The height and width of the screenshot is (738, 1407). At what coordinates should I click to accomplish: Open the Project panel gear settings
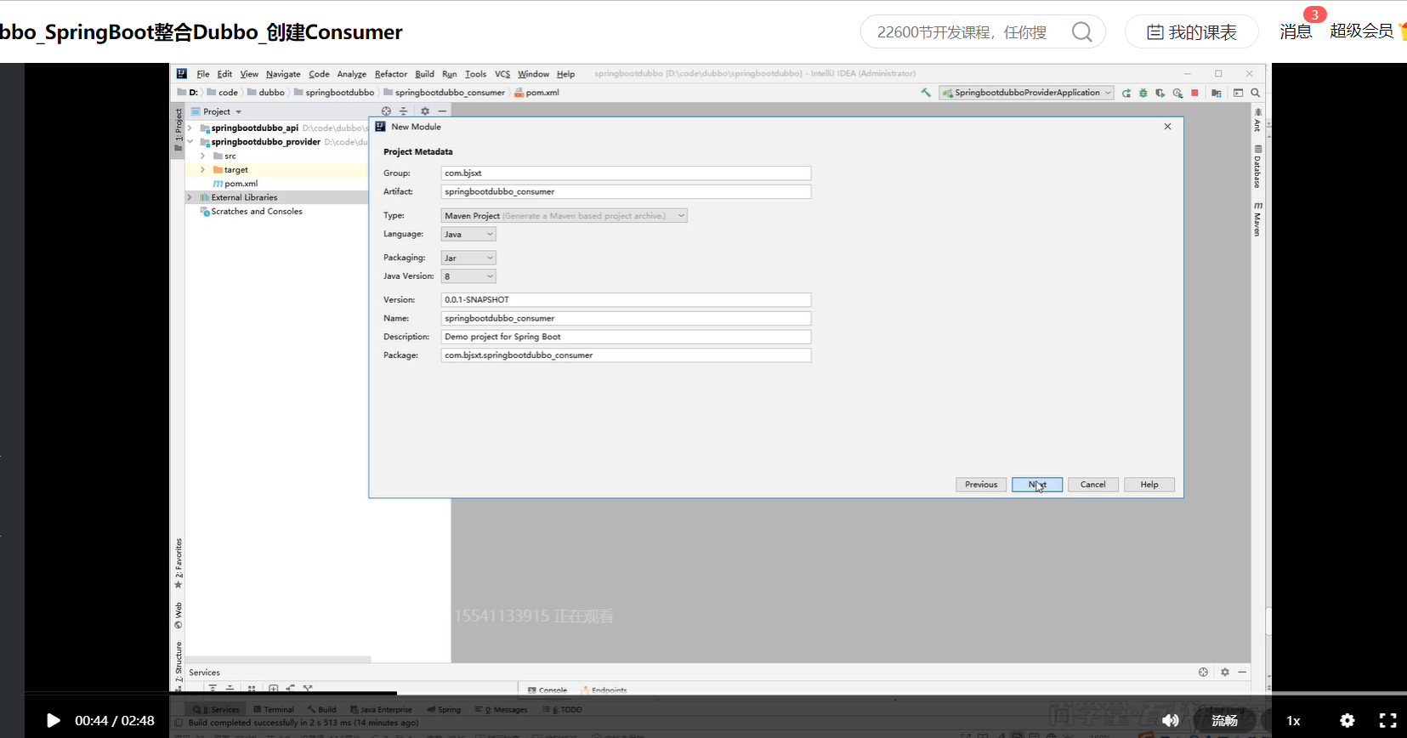[x=425, y=111]
